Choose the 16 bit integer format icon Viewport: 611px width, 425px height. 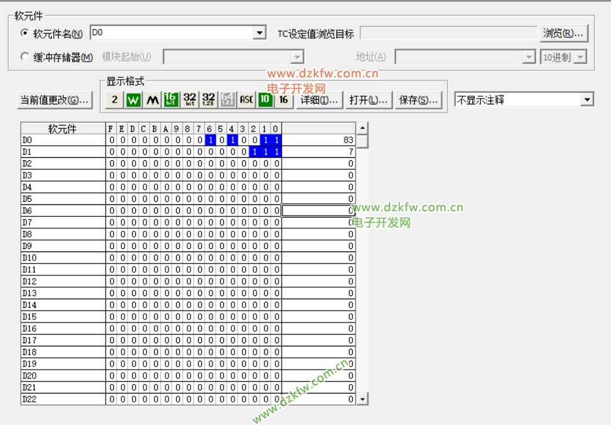(171, 100)
